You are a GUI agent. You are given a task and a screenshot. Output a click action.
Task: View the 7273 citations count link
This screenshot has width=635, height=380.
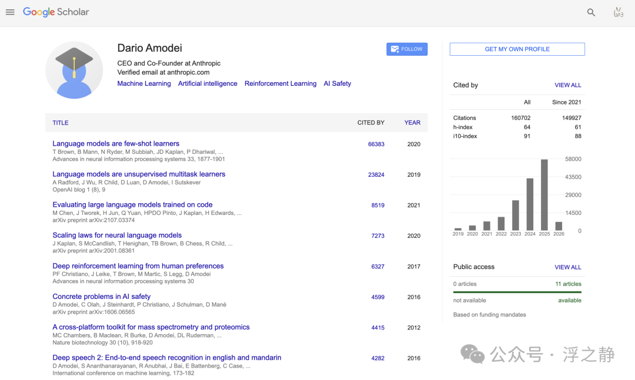pos(378,236)
